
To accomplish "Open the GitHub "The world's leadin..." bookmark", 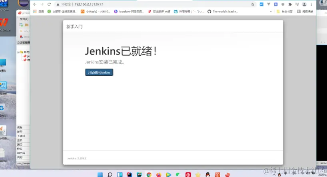I will pos(223,12).
